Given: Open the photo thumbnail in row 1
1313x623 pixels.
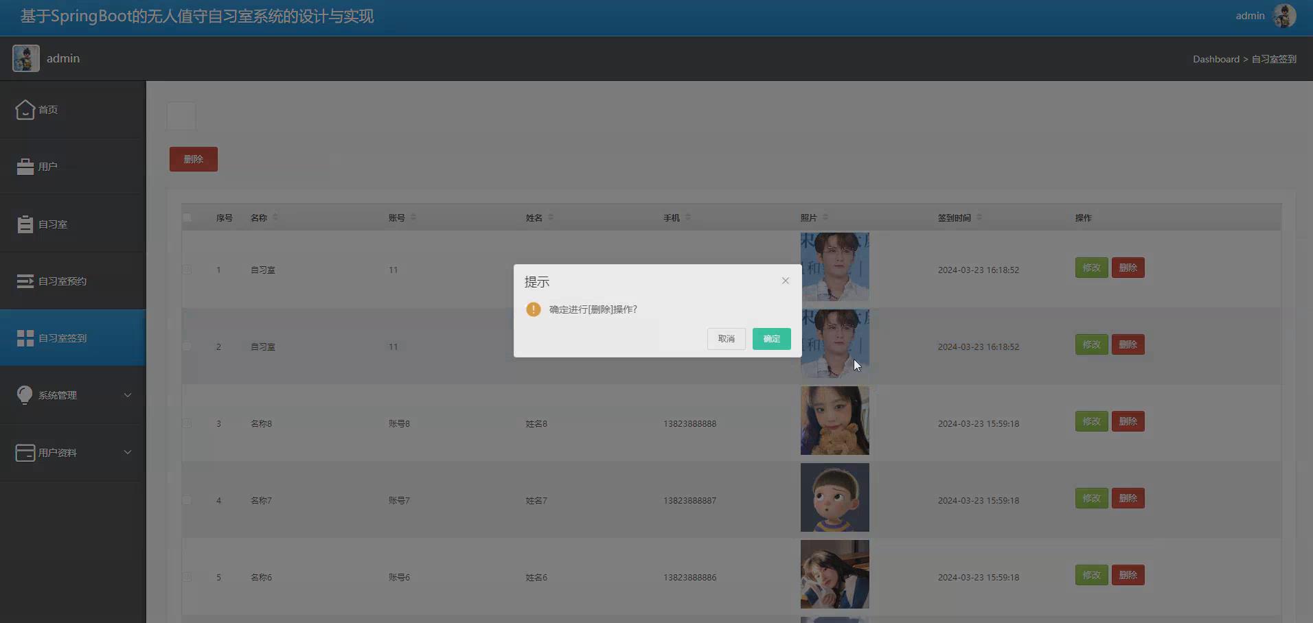Looking at the screenshot, I should coord(835,267).
